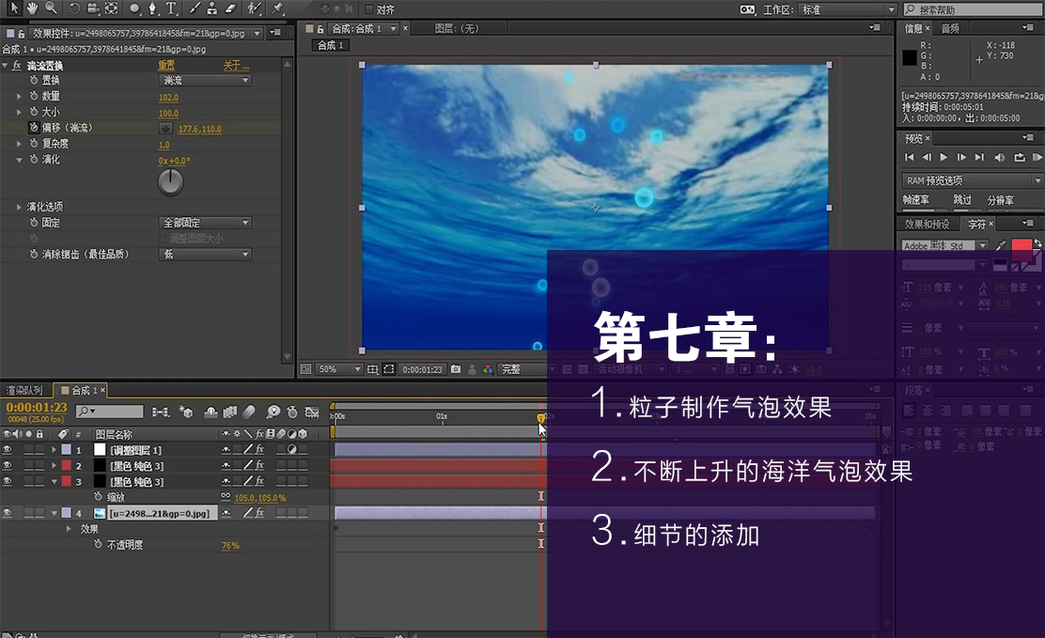Image resolution: width=1045 pixels, height=638 pixels.
Task: Hide layer 2 黑色 纯色 3 eye
Action: 8,465
